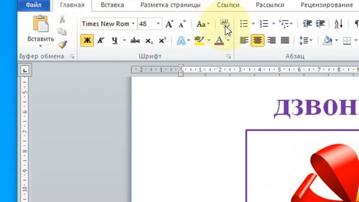359x202 pixels.
Task: Select the Format Painter brush
Action: point(62,44)
